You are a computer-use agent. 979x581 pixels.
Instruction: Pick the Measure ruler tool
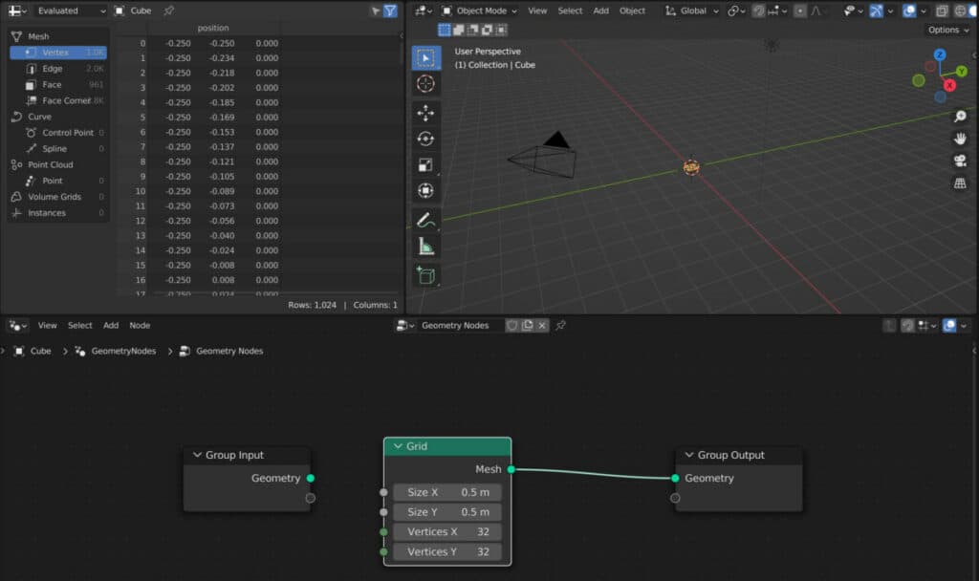pyautogui.click(x=425, y=247)
